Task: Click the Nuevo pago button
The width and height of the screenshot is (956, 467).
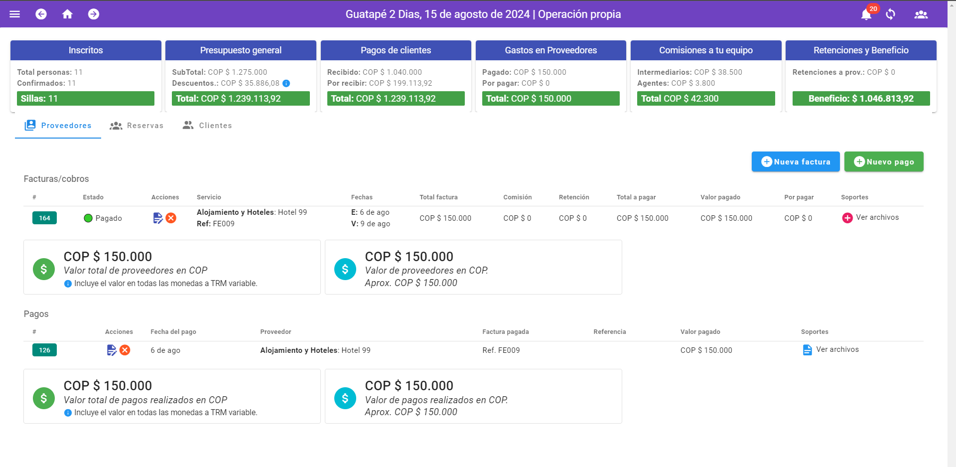Action: coord(884,161)
